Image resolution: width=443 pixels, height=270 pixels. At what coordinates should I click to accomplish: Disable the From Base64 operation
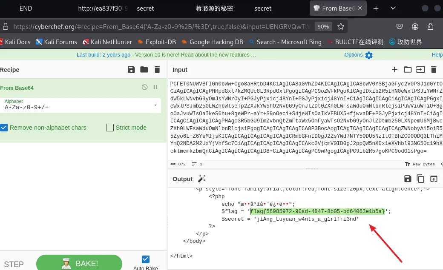(144, 87)
